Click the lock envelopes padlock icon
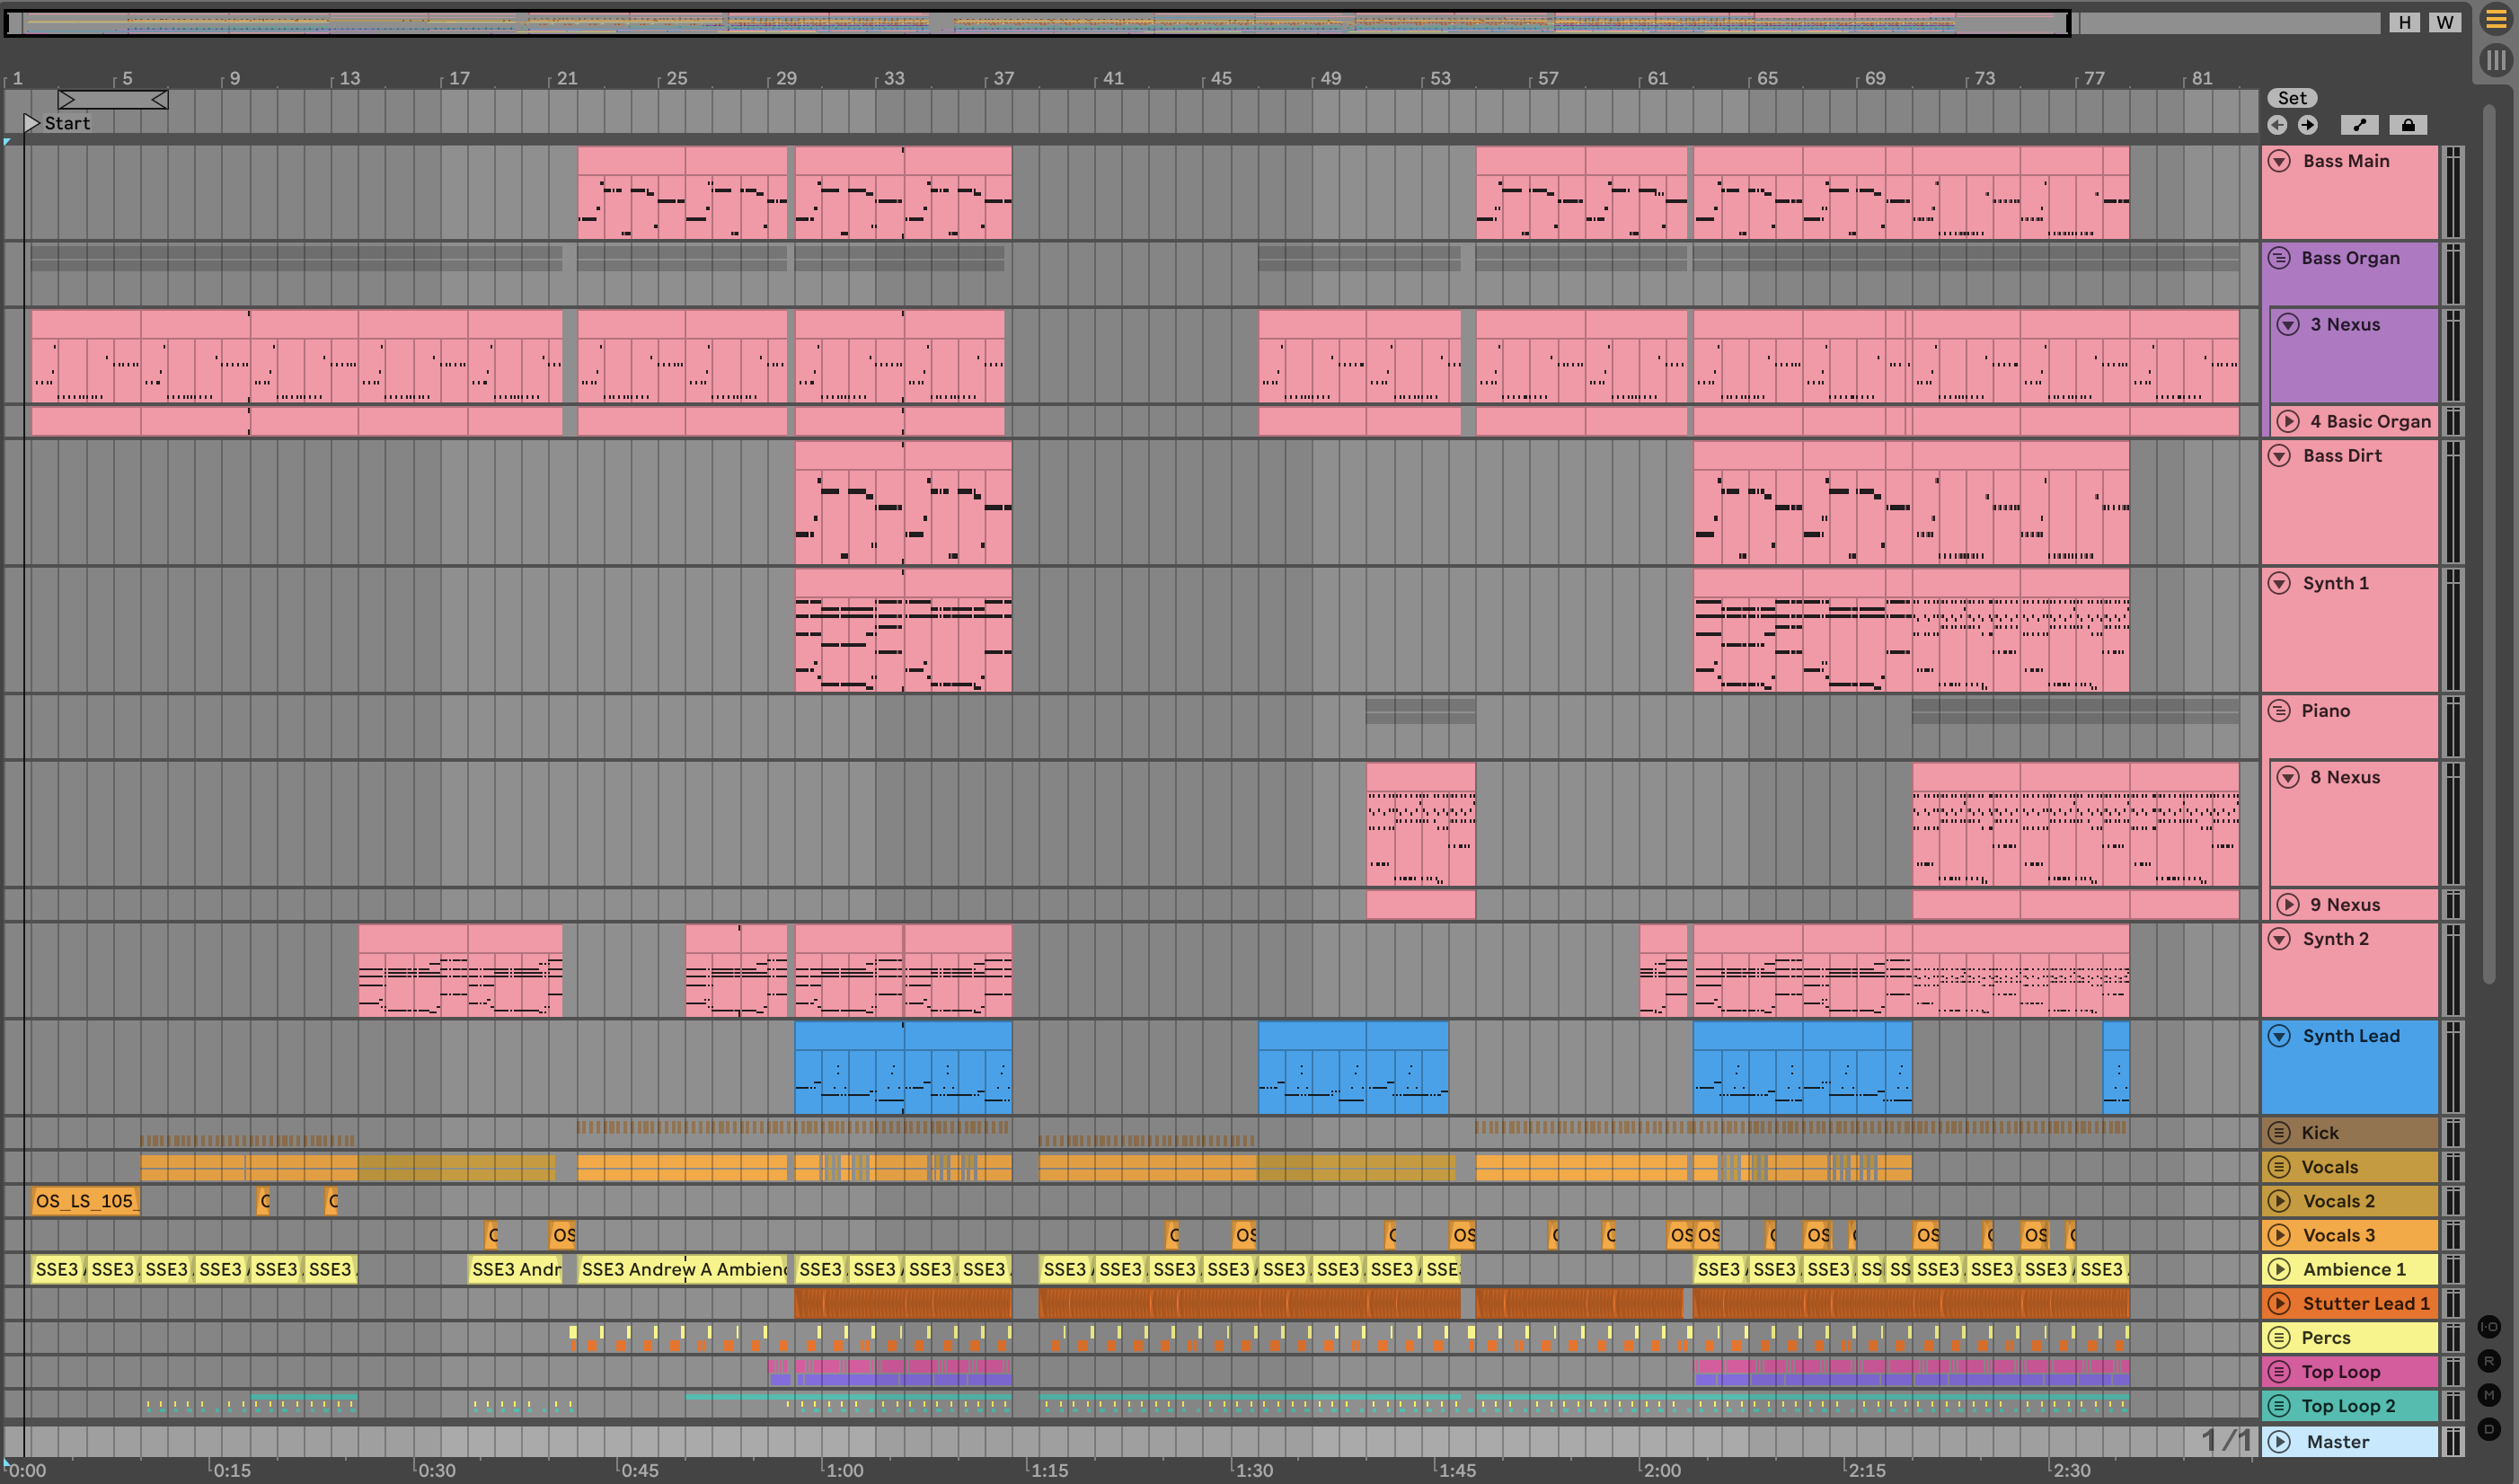2519x1484 pixels. (2408, 125)
